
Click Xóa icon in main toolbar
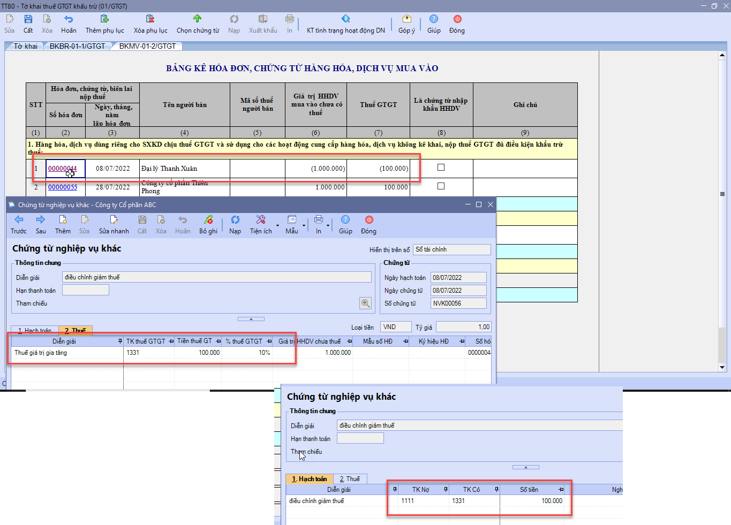coord(47,19)
